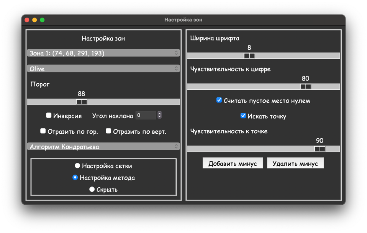Click the Ширина шрифта slider handle
The width and height of the screenshot is (367, 233).
(249, 56)
